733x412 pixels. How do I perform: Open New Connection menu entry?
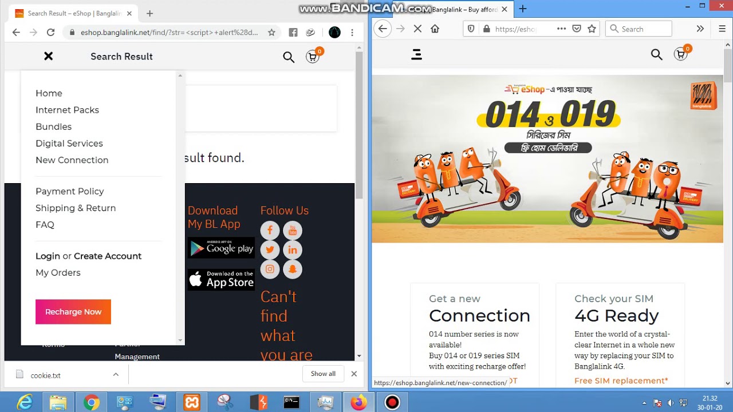(72, 160)
